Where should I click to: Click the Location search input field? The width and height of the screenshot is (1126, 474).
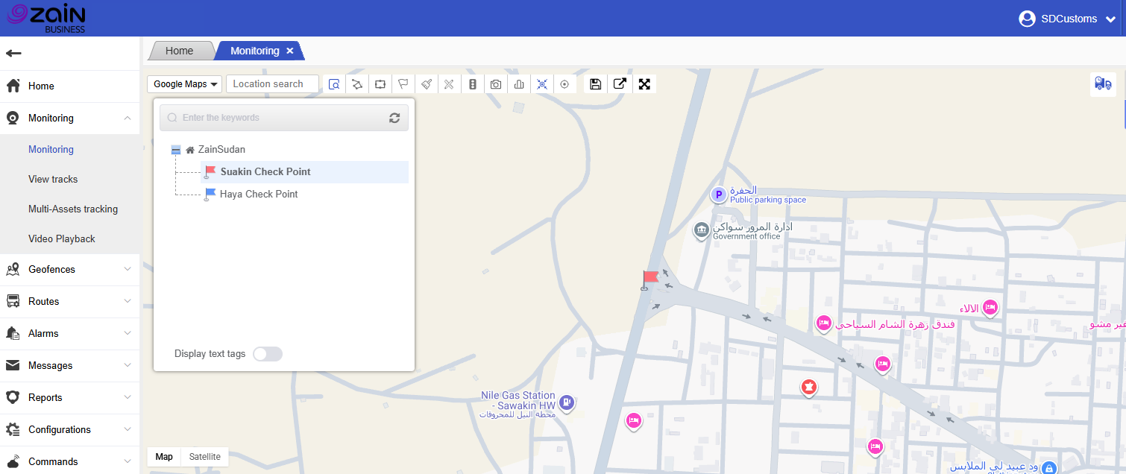(272, 84)
